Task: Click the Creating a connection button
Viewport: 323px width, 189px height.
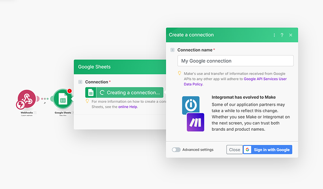Action: coord(124,93)
